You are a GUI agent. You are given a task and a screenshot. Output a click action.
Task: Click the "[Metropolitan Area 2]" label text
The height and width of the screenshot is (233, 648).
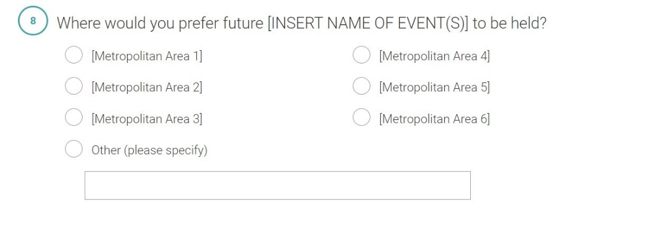click(x=147, y=88)
